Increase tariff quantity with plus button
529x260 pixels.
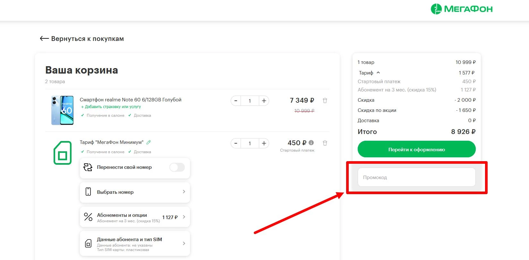(264, 143)
